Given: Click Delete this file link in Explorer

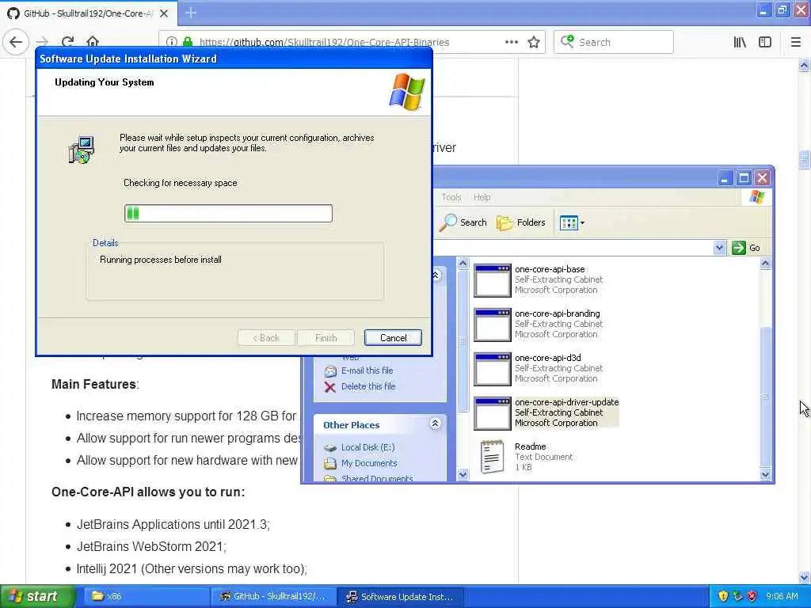Looking at the screenshot, I should pos(368,386).
